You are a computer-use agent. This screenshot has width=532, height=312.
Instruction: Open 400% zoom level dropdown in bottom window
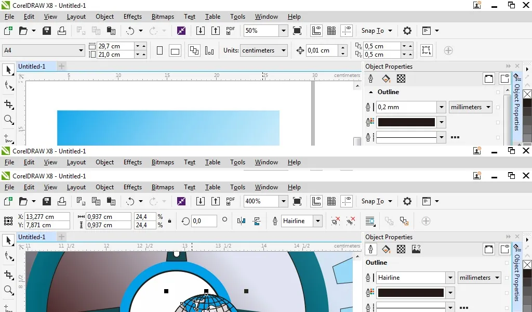click(284, 201)
